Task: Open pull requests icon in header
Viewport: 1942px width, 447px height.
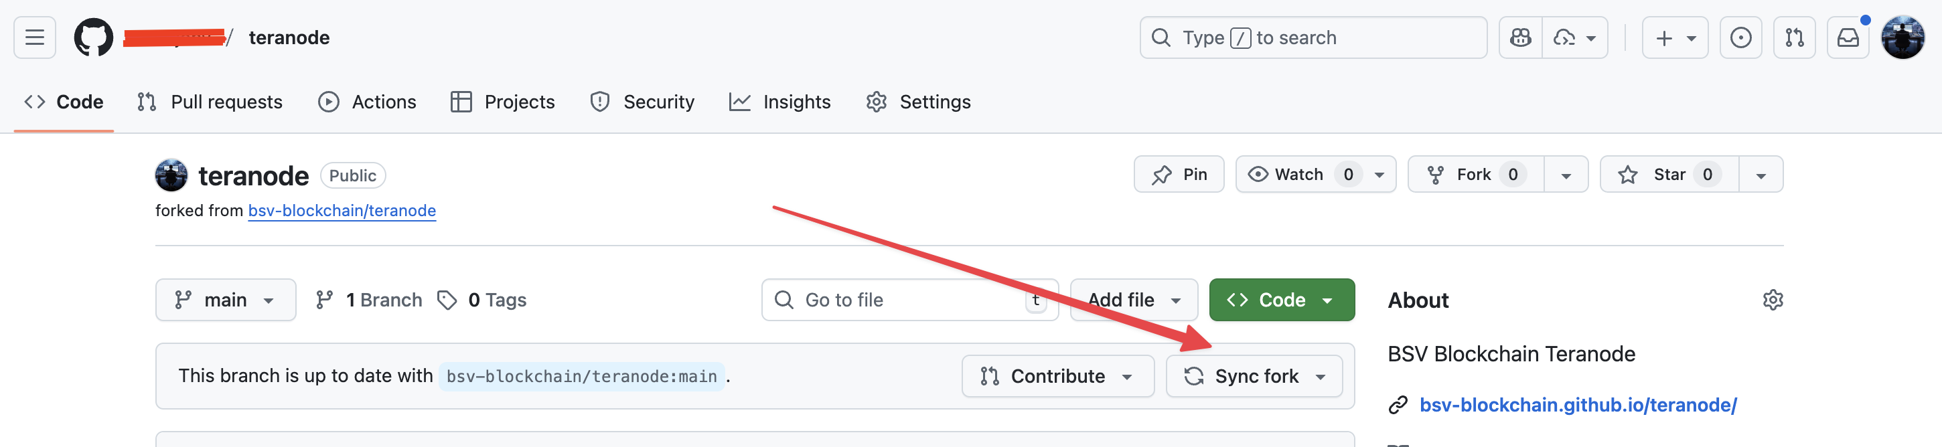Action: (x=1794, y=37)
